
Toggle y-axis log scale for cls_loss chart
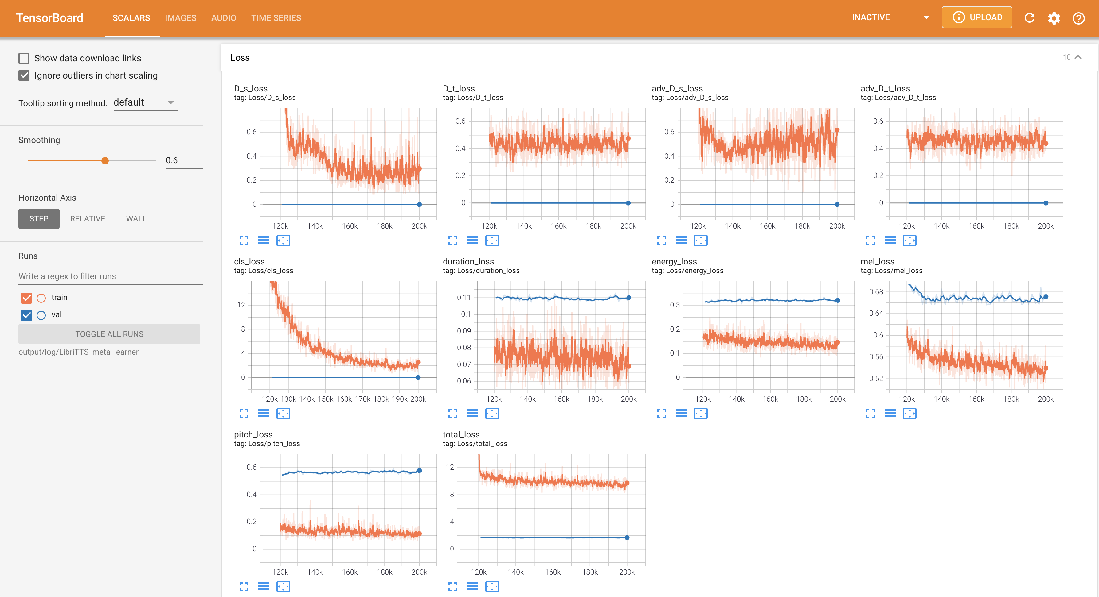click(264, 414)
